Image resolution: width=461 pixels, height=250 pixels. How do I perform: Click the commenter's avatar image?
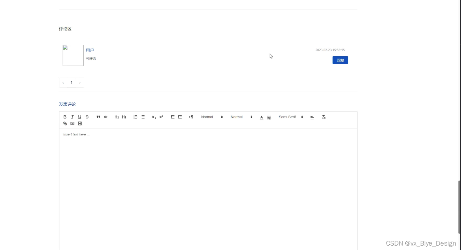(73, 55)
